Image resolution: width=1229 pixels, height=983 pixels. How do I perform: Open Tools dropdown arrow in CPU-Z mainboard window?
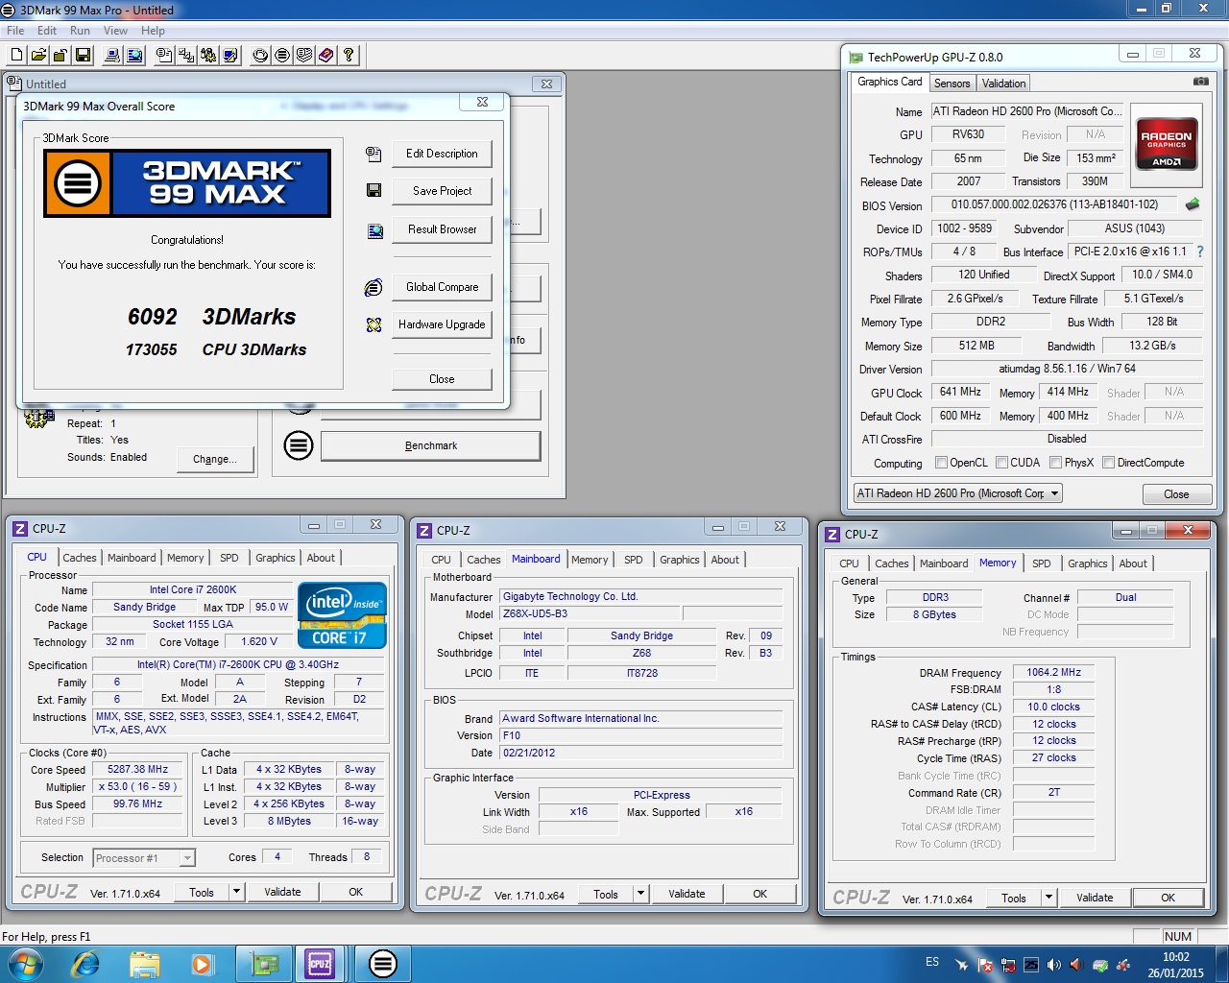pos(640,894)
